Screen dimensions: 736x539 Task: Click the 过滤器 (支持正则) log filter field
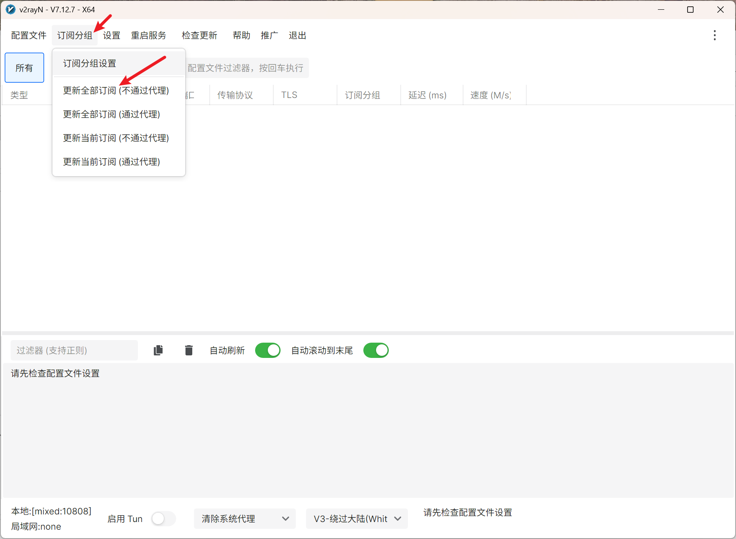74,350
